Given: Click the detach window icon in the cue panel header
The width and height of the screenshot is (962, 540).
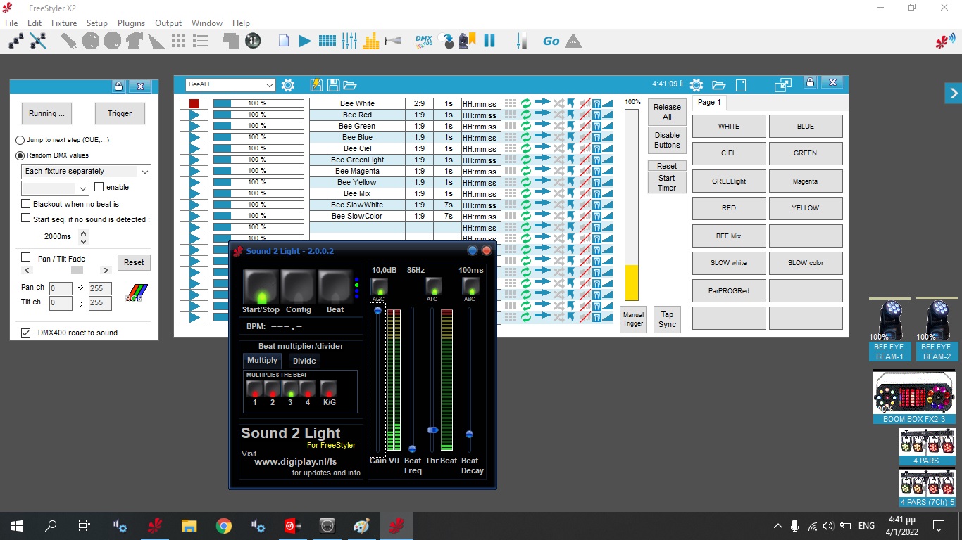Looking at the screenshot, I should (783, 85).
